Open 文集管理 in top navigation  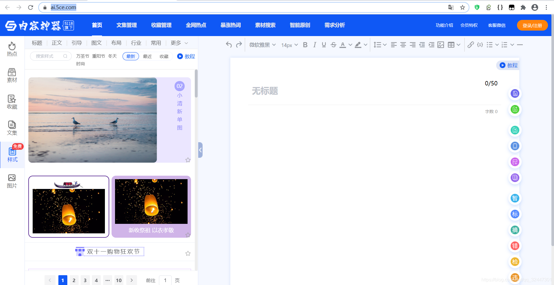click(127, 25)
